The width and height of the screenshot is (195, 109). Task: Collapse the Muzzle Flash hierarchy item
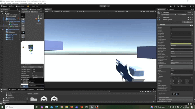point(8,24)
